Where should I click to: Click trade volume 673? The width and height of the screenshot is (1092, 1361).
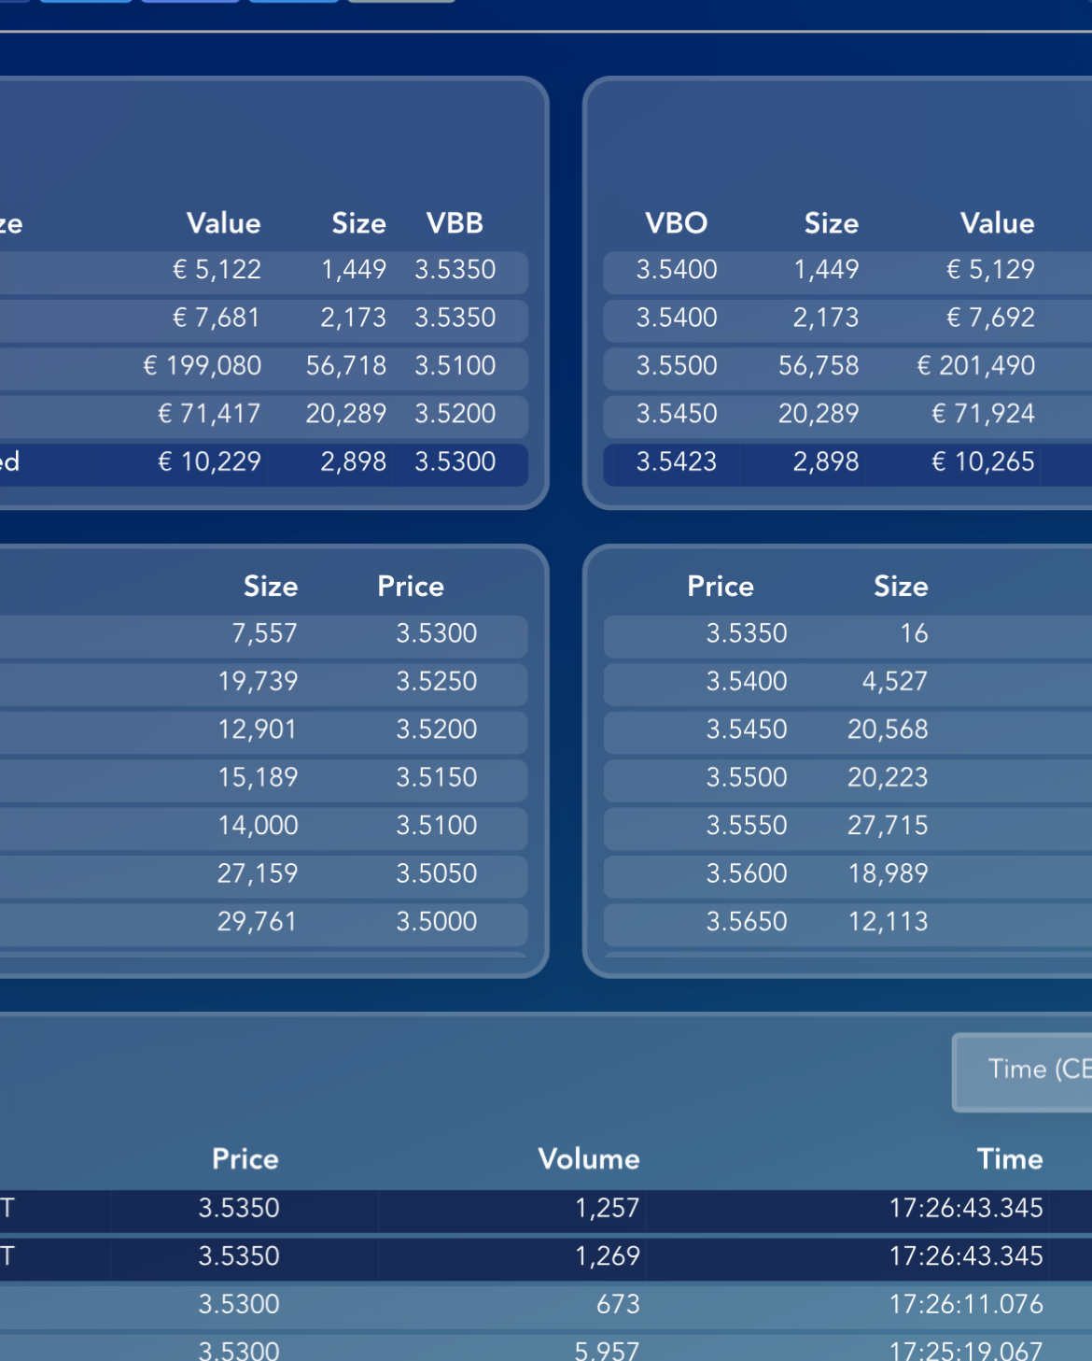[x=618, y=1304]
